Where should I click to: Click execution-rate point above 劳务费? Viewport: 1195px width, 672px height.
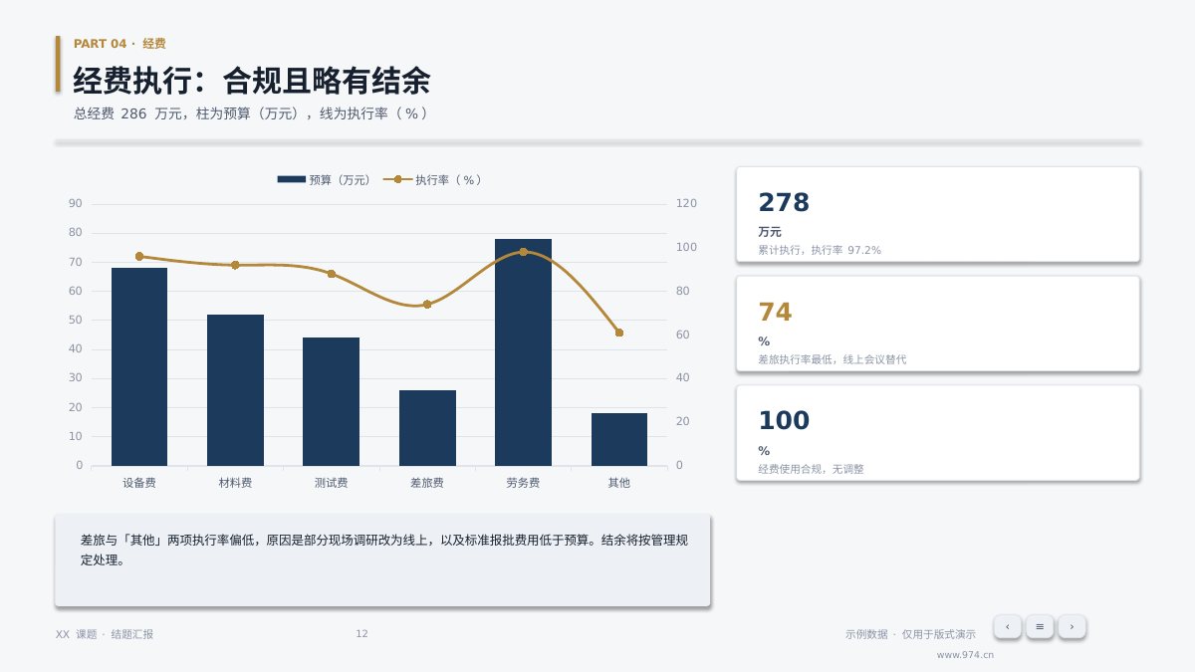(x=523, y=252)
